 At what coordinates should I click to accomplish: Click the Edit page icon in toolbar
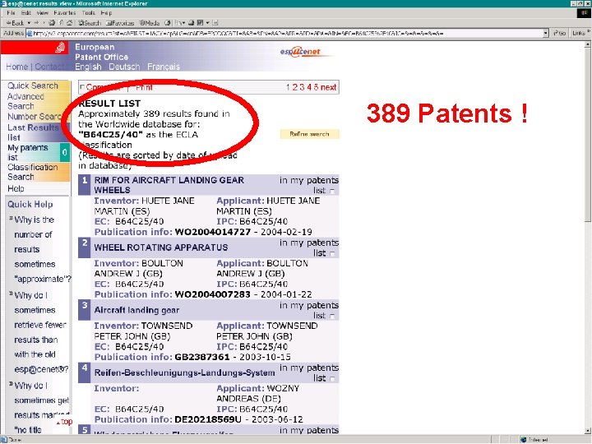coord(200,23)
